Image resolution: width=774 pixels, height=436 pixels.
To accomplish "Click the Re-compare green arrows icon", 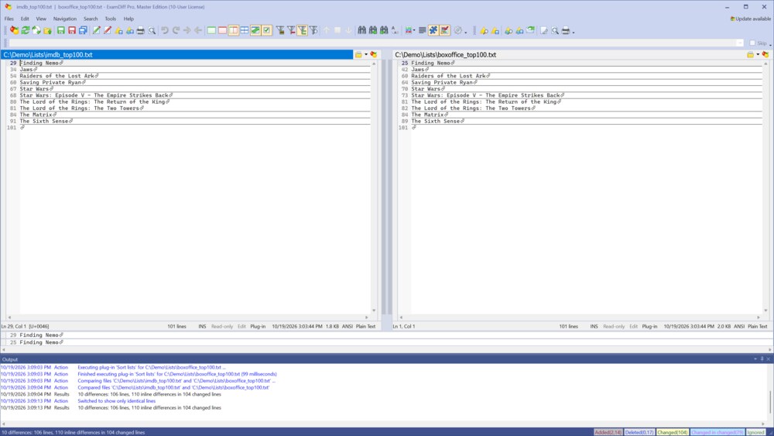I will click(26, 31).
